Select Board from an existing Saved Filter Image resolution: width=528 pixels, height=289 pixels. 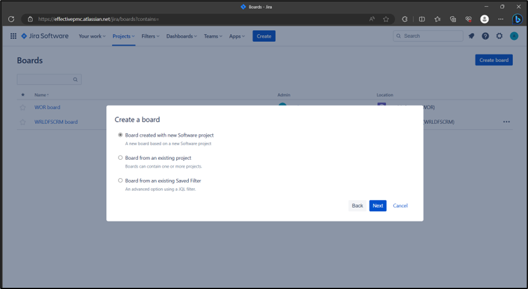point(120,180)
